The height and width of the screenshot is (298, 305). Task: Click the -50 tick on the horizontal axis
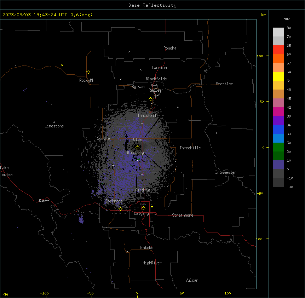90,293
